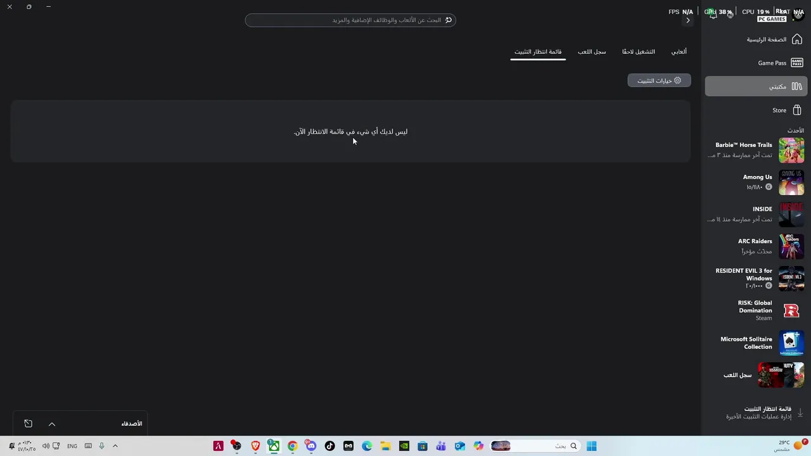Screen dimensions: 811x456
Task: Open NVIDIA app from the taskbar
Action: click(404, 446)
